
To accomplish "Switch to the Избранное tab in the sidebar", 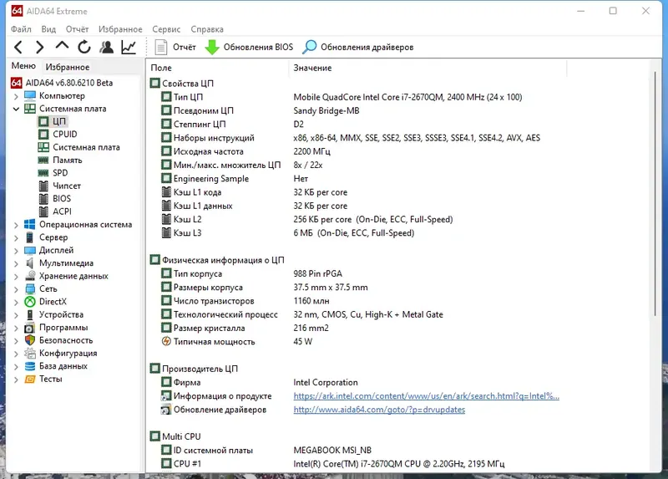I will pos(68,67).
